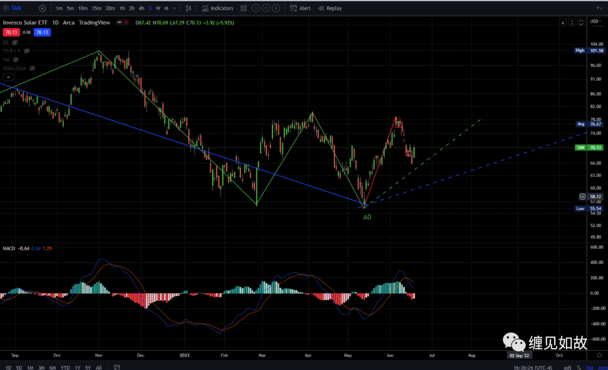
Task: Select the 1h timeframe
Action: (x=122, y=8)
